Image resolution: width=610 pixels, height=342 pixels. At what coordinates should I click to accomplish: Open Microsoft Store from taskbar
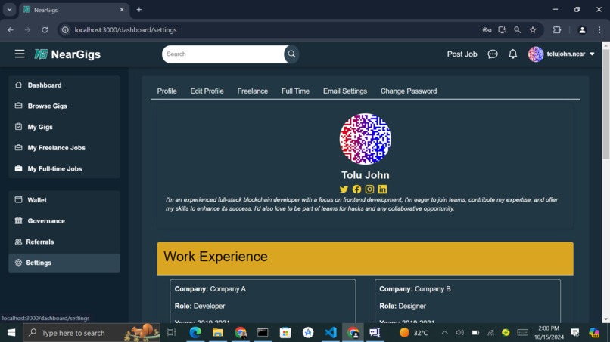(285, 333)
